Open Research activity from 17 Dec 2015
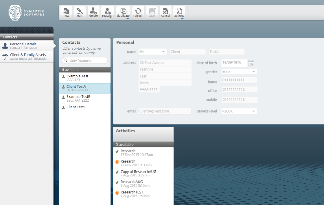Screen dimensions: 324x205 coord(143,153)
